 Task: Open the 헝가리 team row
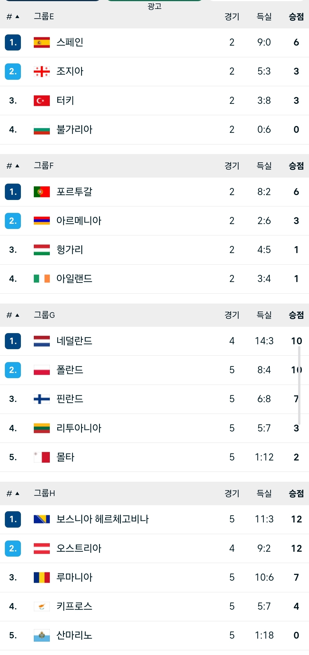[70, 250]
